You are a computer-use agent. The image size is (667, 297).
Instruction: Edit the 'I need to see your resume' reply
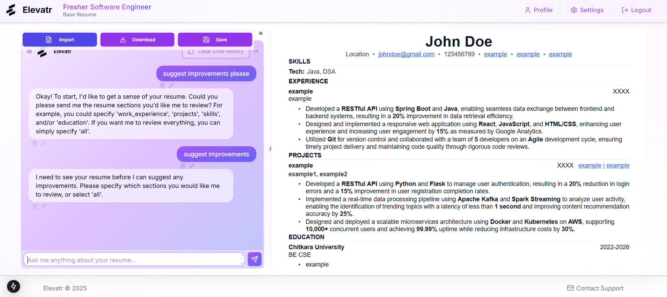[x=44, y=206]
